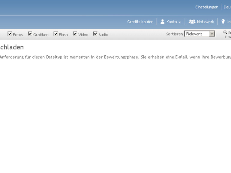
Task: Click the Video label text
Action: click(83, 35)
